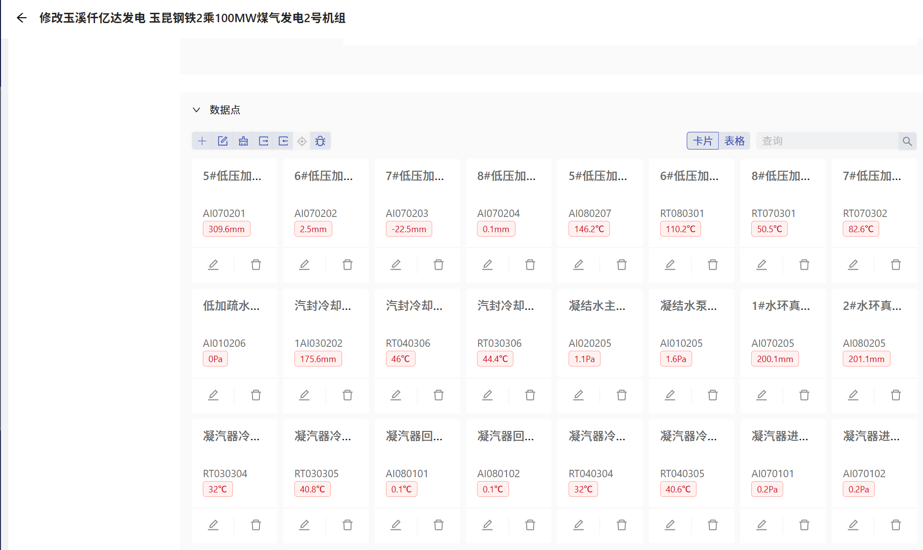
Task: Delete the RT040304 card
Action: [622, 525]
